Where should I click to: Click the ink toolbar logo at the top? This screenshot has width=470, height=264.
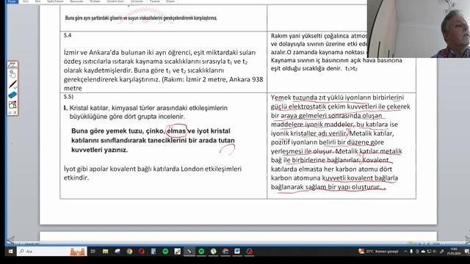(x=12, y=65)
